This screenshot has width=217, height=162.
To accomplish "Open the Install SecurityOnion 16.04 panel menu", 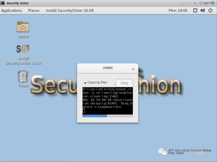I will tap(70, 10).
